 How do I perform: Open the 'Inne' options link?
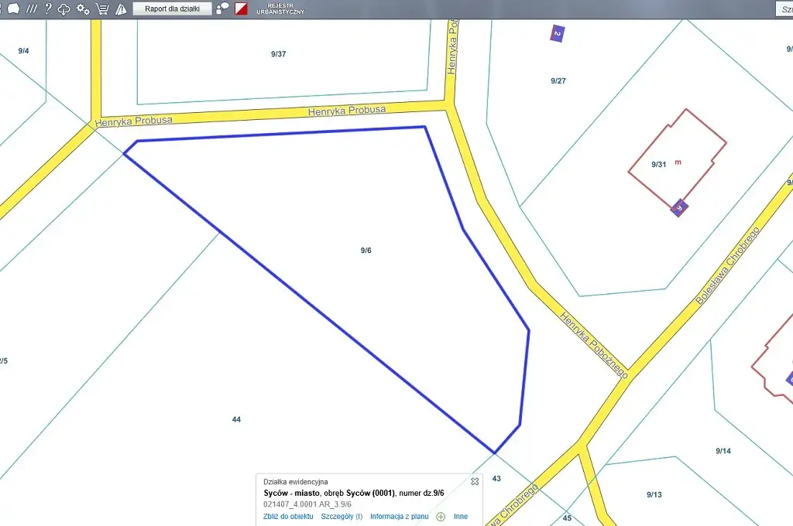click(460, 516)
